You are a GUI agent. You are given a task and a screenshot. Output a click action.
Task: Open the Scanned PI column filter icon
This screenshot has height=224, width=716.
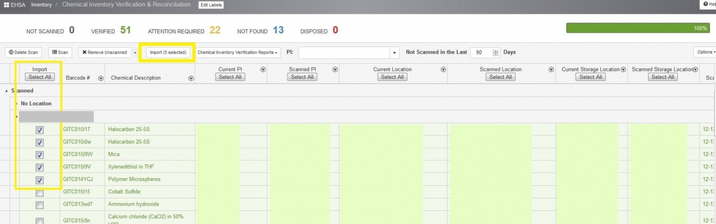(335, 70)
